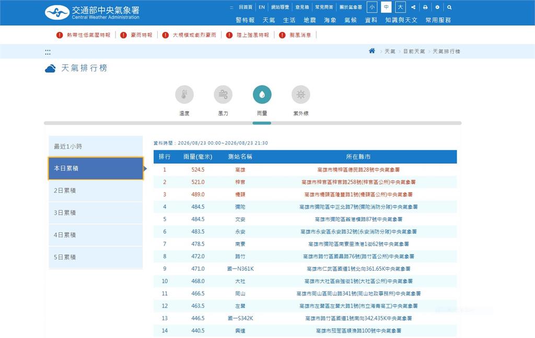Select the 5日累積 tab
The height and width of the screenshot is (338, 535).
96,257
